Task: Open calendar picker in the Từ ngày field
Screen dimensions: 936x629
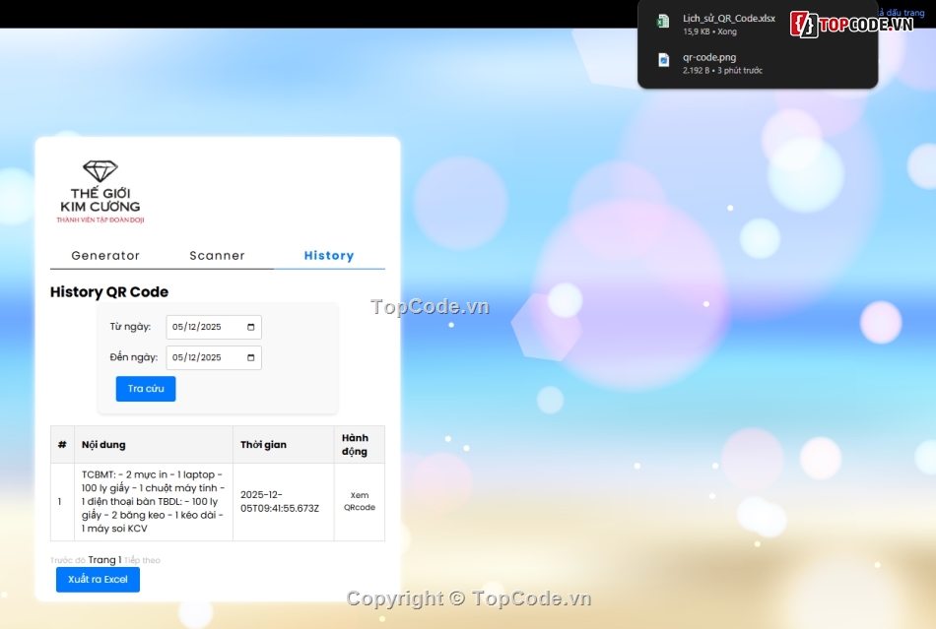Action: click(251, 327)
